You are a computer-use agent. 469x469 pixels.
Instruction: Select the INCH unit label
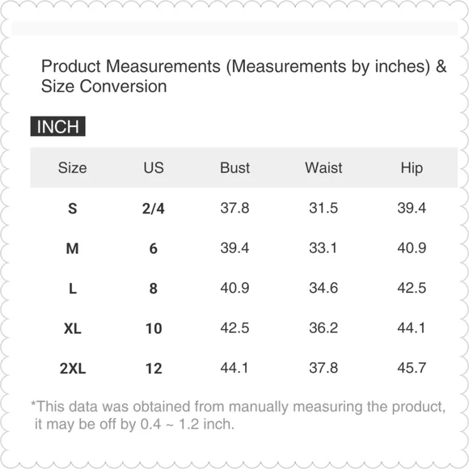[x=57, y=126]
